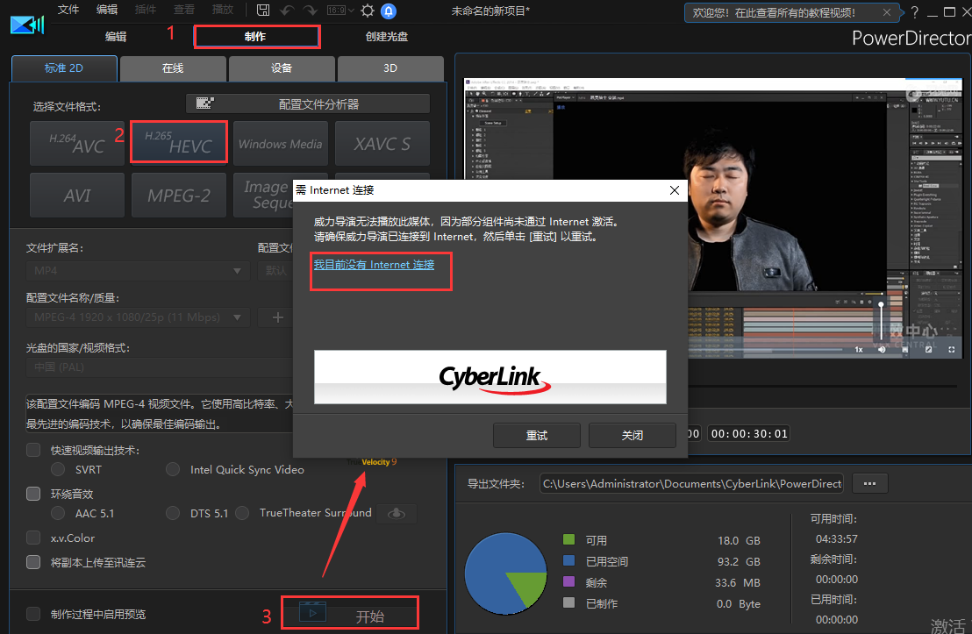Click the fullscreen icon in the preview video
972x634 pixels.
pos(952,350)
